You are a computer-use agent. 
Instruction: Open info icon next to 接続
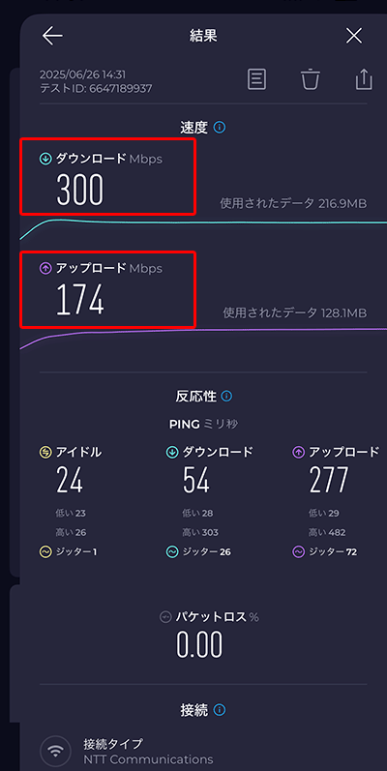[220, 710]
